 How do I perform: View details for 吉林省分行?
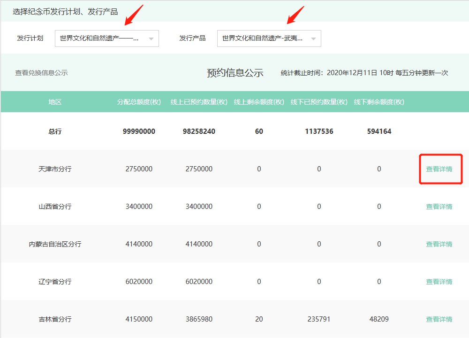(x=439, y=319)
